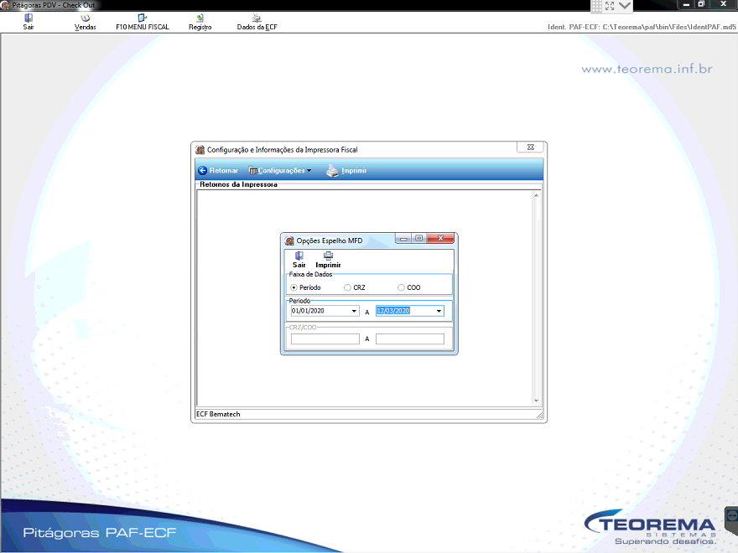Click the Sair icon in main toolbar
Viewport: 738px width, 553px height.
(x=29, y=18)
